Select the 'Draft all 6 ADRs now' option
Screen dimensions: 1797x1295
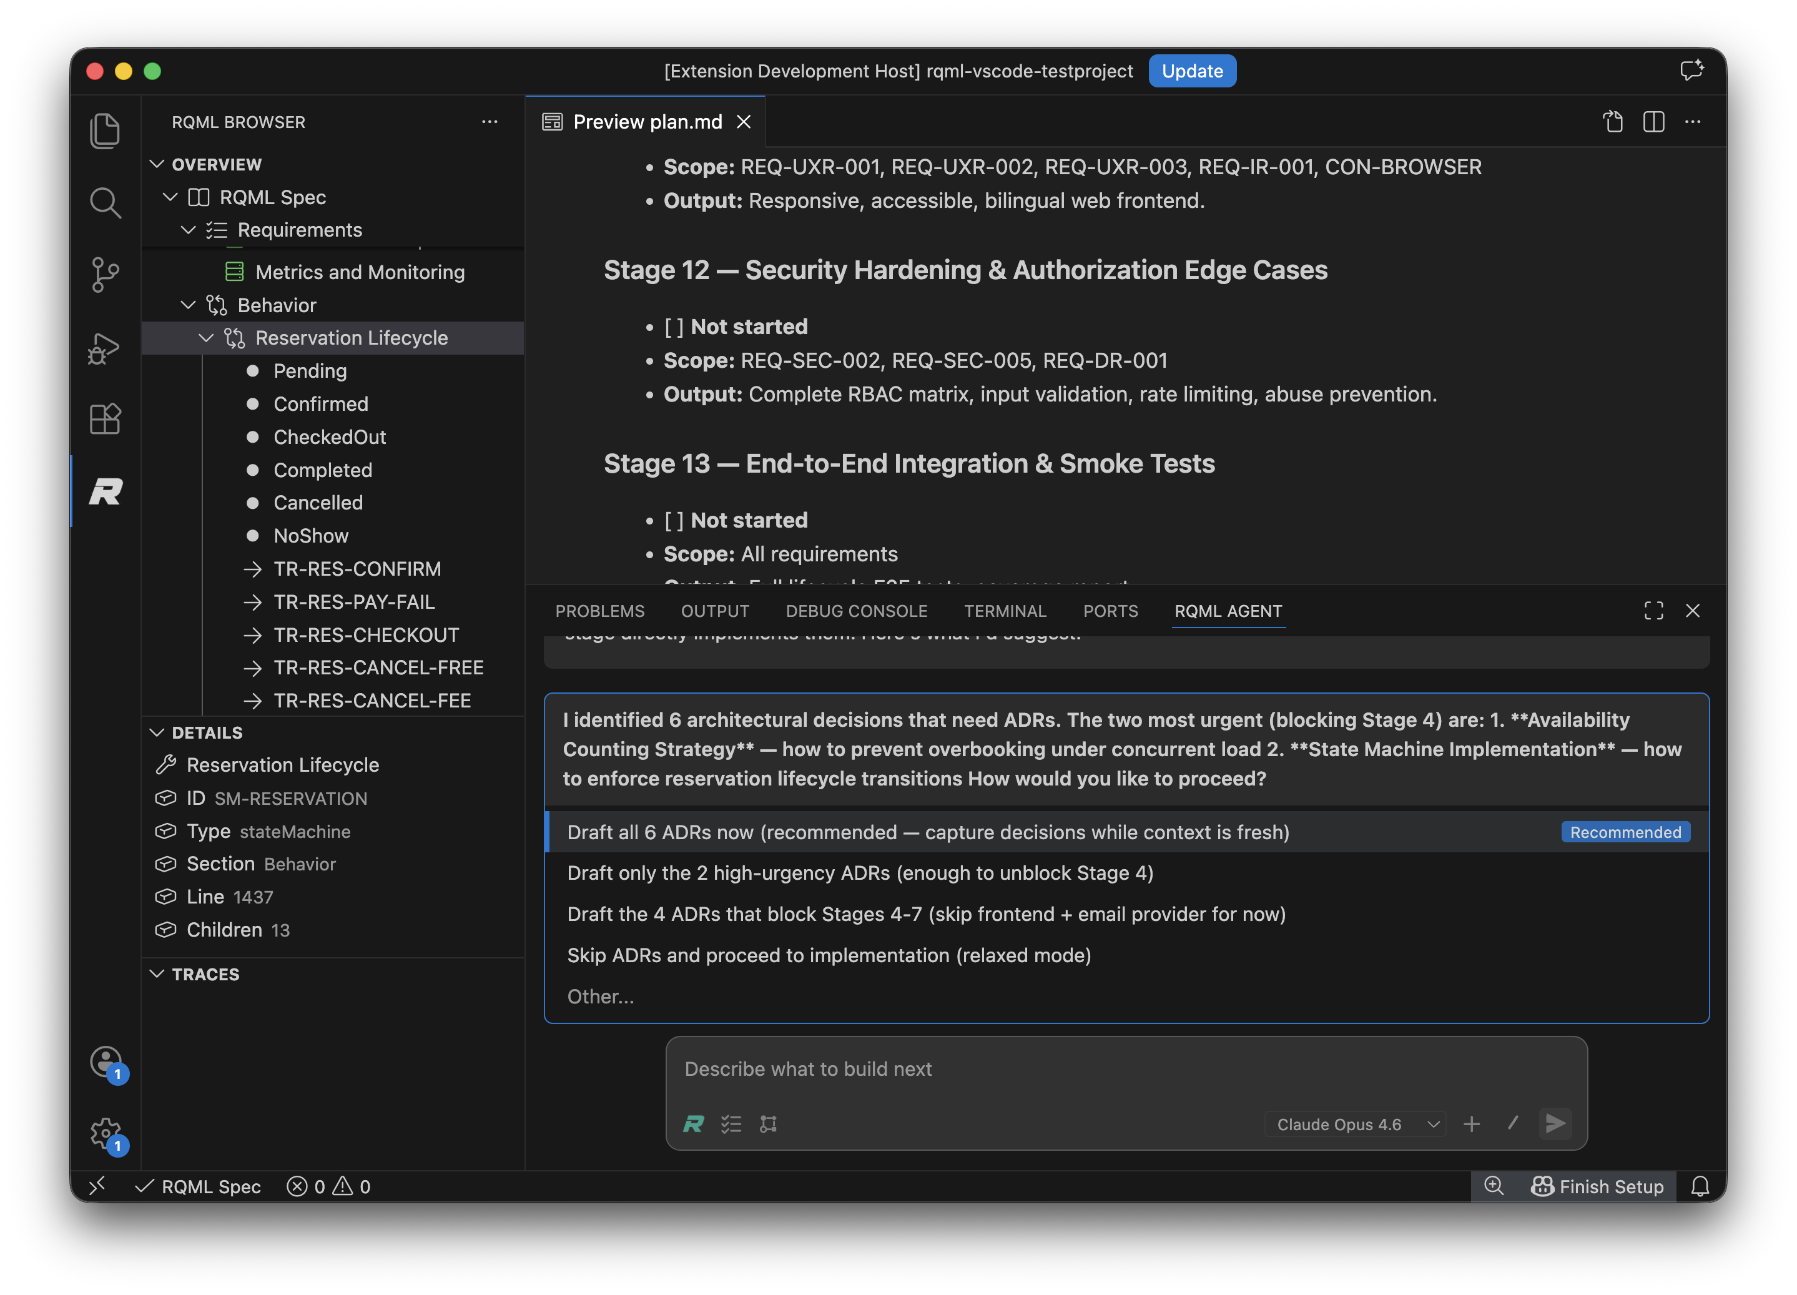click(x=928, y=832)
